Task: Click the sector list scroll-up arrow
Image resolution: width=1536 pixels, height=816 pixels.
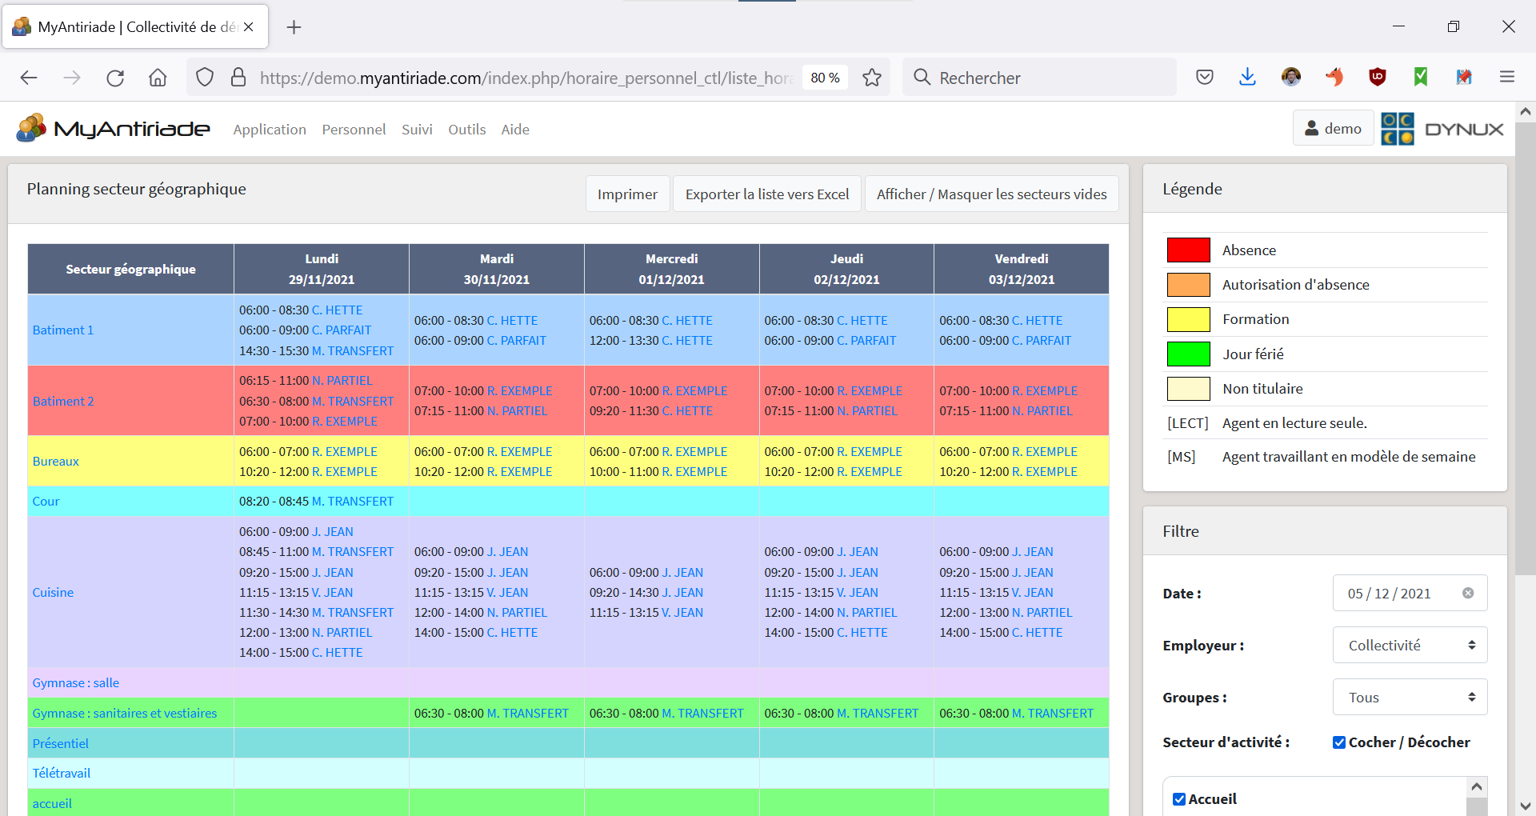Action: coord(1477,786)
